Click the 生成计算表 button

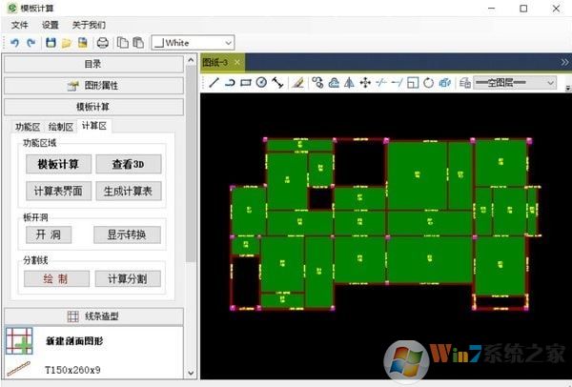click(x=129, y=191)
